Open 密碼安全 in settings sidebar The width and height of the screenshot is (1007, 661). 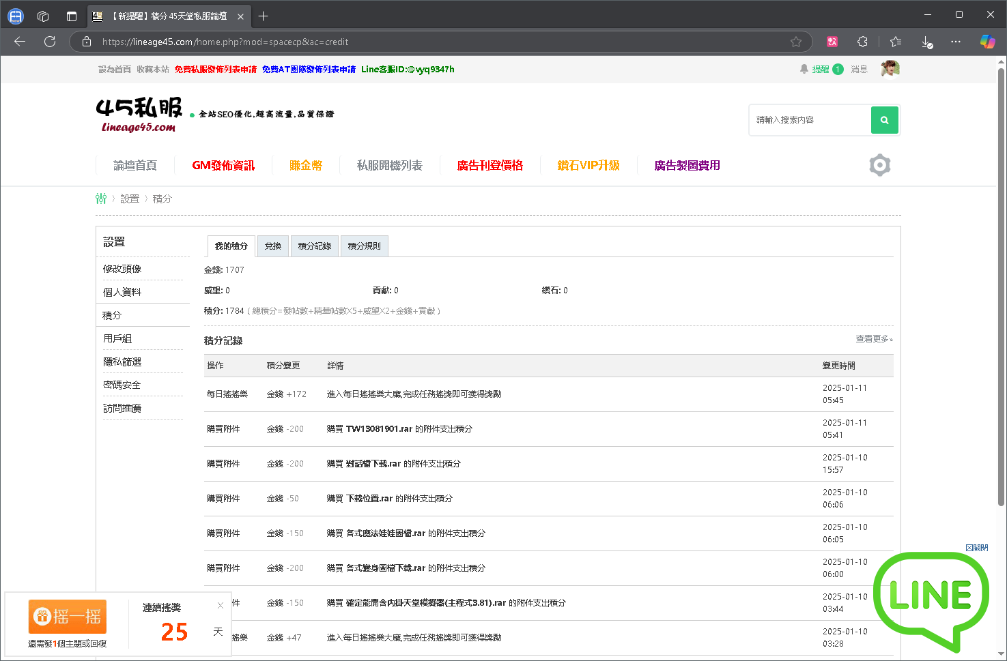(122, 385)
